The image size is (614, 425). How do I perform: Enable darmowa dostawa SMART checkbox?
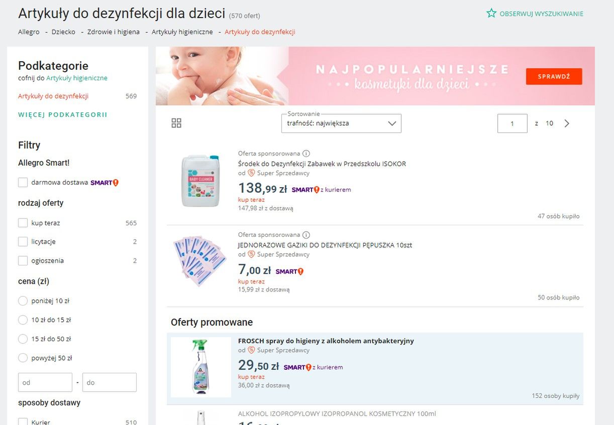pos(23,183)
